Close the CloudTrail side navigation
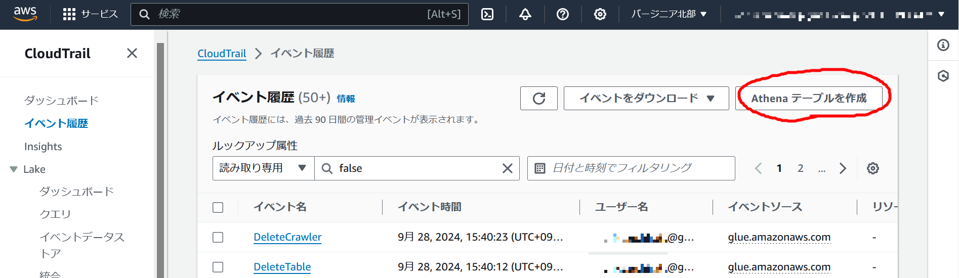959x278 pixels. (x=132, y=53)
